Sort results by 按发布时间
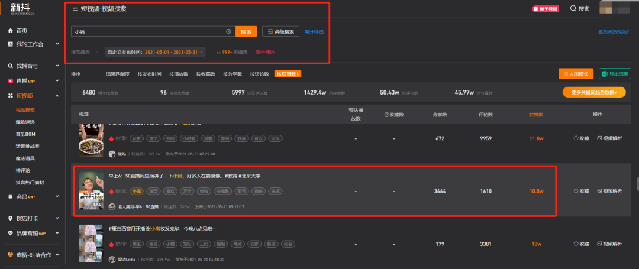 149,74
